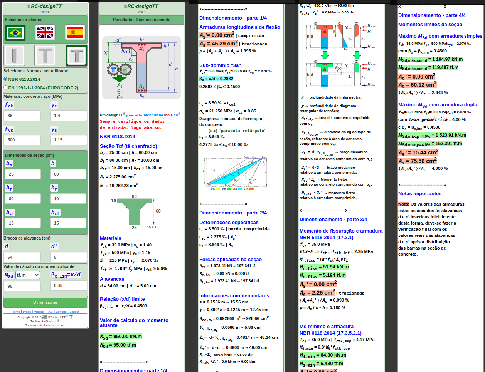Click the stress block diagrams image
The height and width of the screenshot is (372, 485).
tap(341, 55)
